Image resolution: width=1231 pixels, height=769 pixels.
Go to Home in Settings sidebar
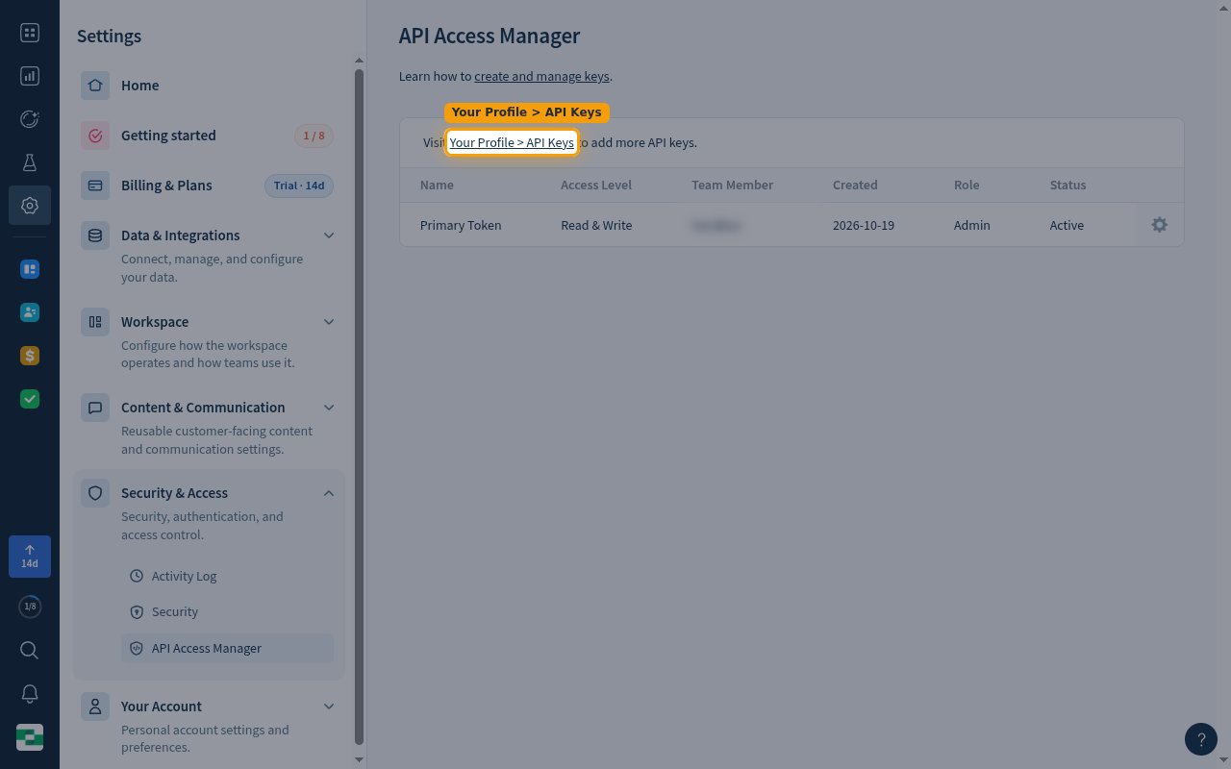click(x=208, y=86)
